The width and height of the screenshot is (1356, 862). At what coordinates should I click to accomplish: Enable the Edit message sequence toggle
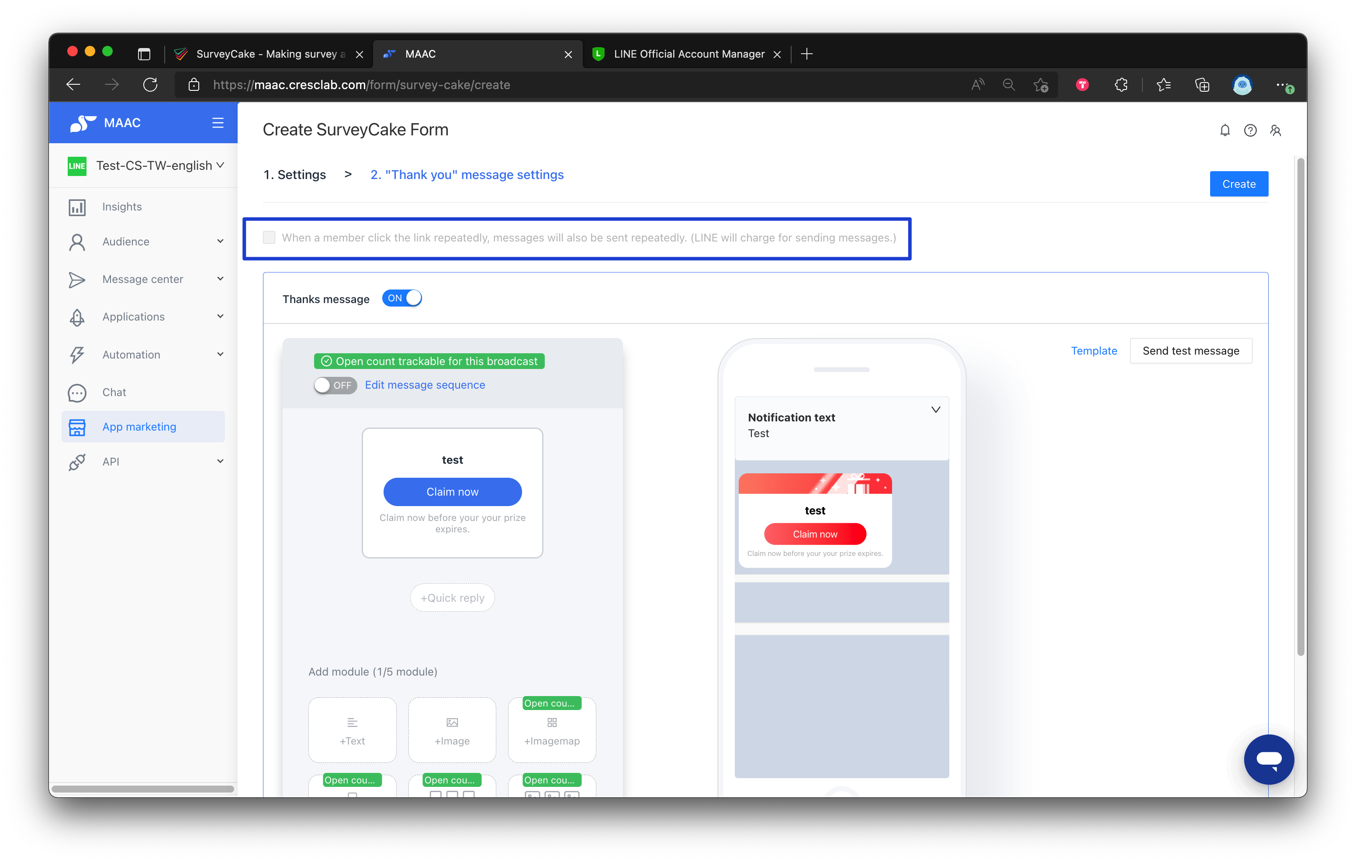pyautogui.click(x=335, y=386)
